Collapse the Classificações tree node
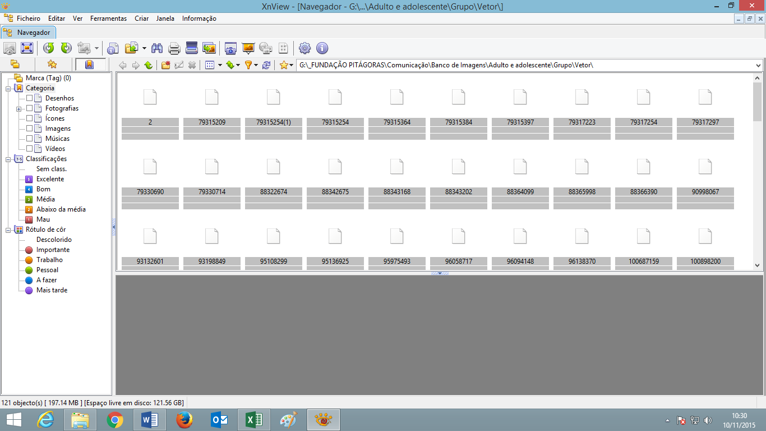 tap(8, 159)
